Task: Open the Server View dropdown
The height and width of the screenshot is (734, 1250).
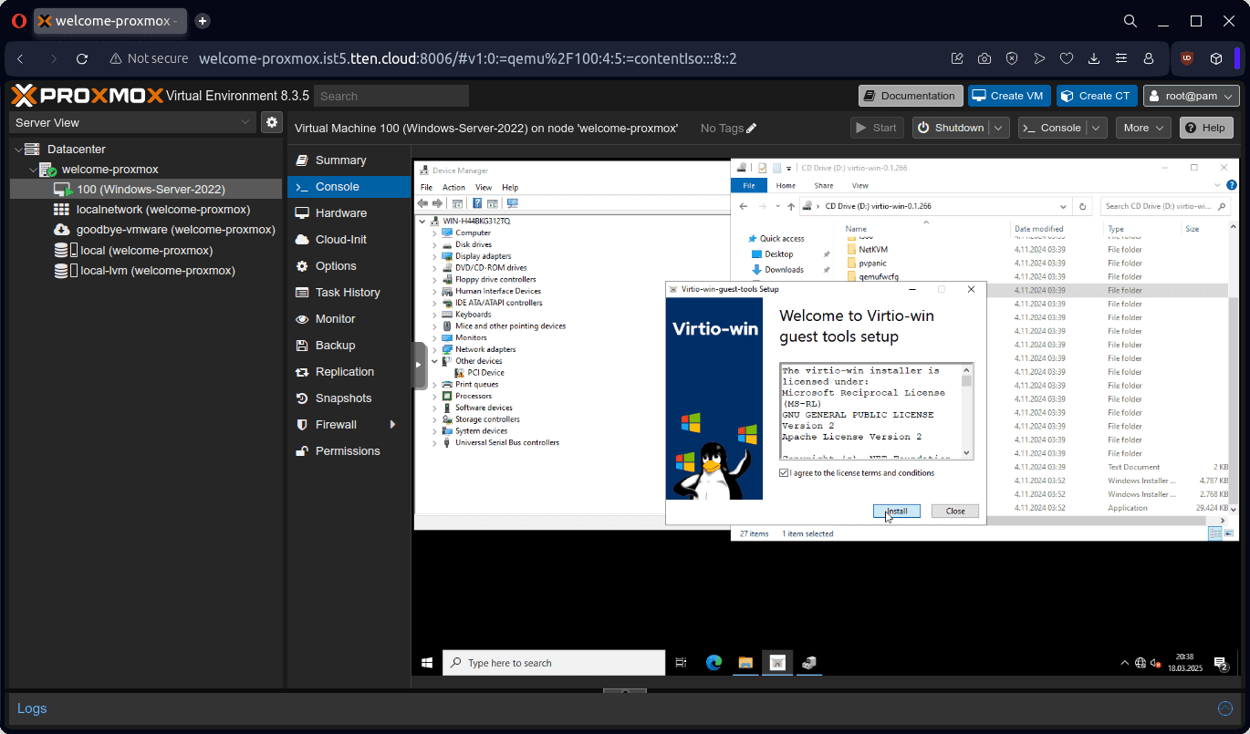Action: tap(132, 122)
